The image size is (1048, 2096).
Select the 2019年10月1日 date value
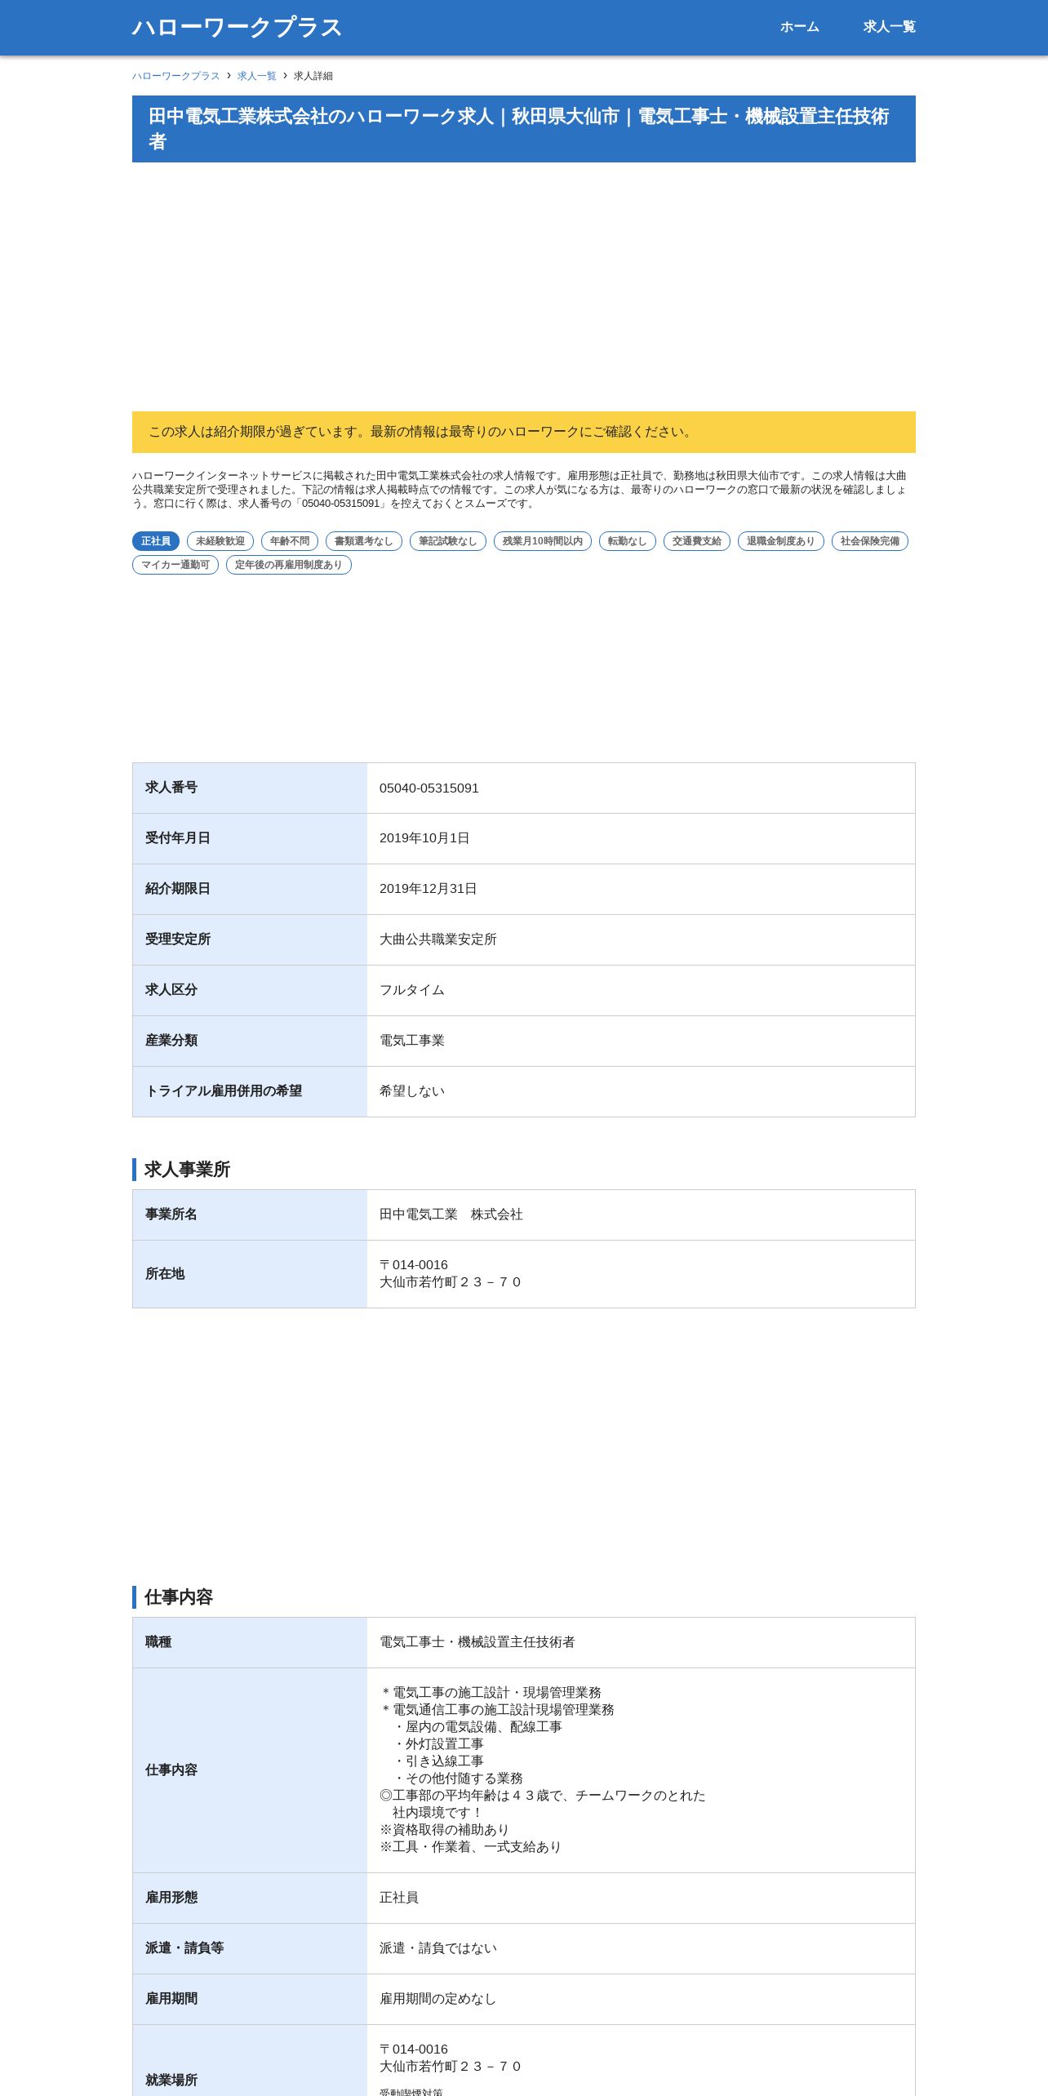click(424, 838)
